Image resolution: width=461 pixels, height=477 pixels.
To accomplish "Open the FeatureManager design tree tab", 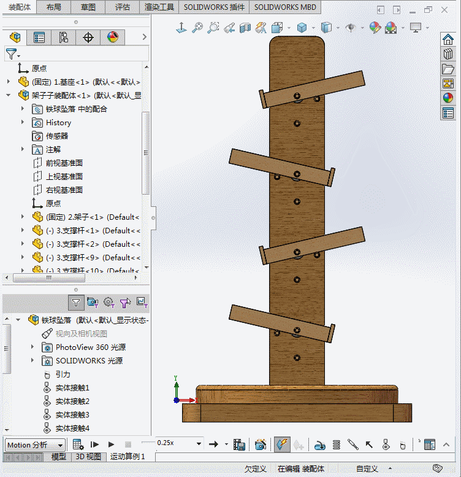I will coord(15,37).
